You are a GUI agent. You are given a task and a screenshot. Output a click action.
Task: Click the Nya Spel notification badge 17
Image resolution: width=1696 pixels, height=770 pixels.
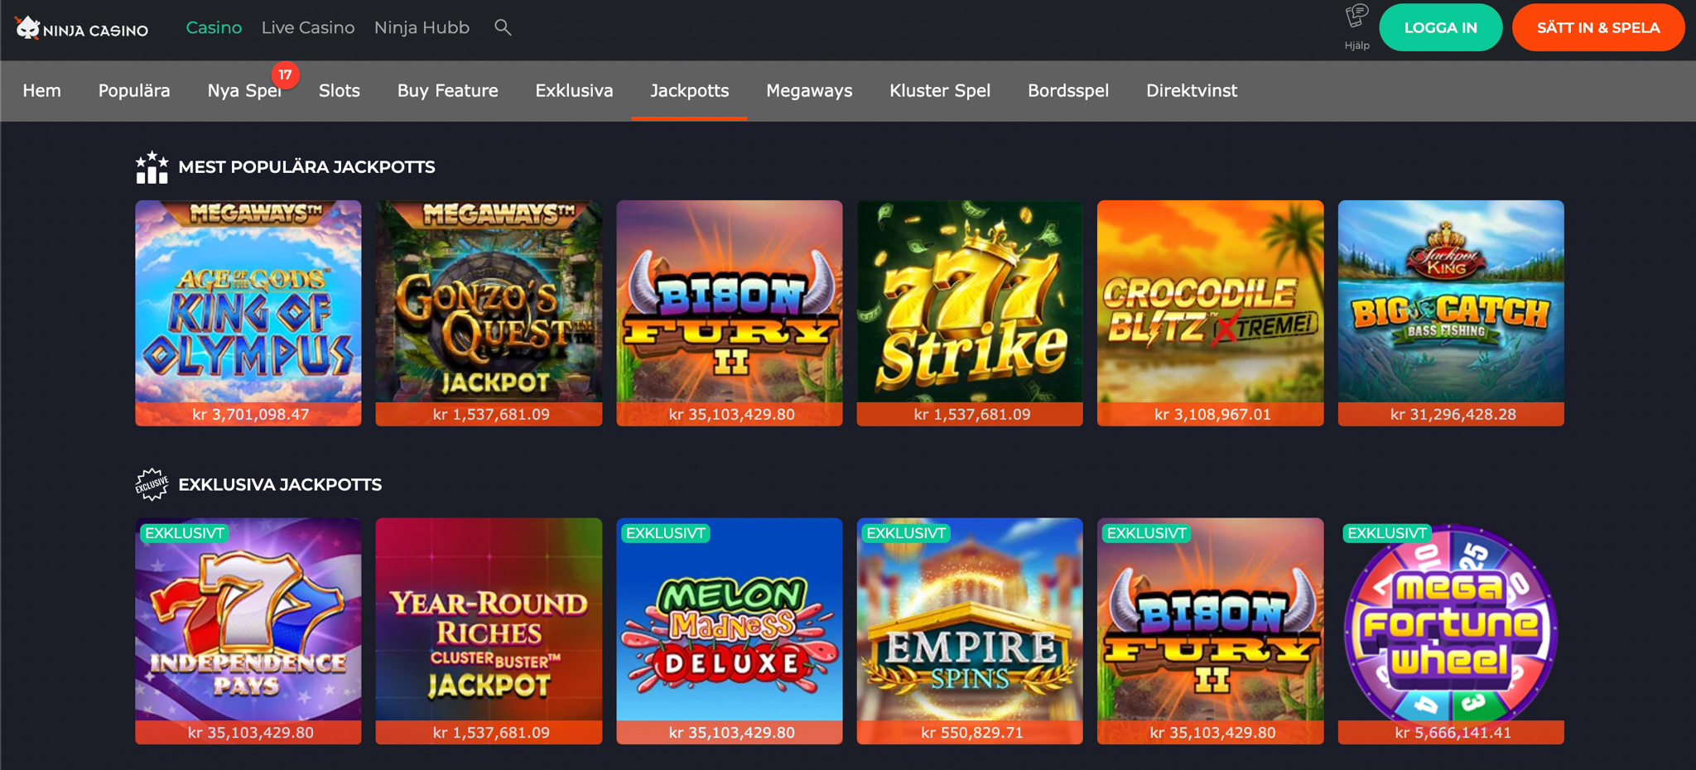point(285,75)
